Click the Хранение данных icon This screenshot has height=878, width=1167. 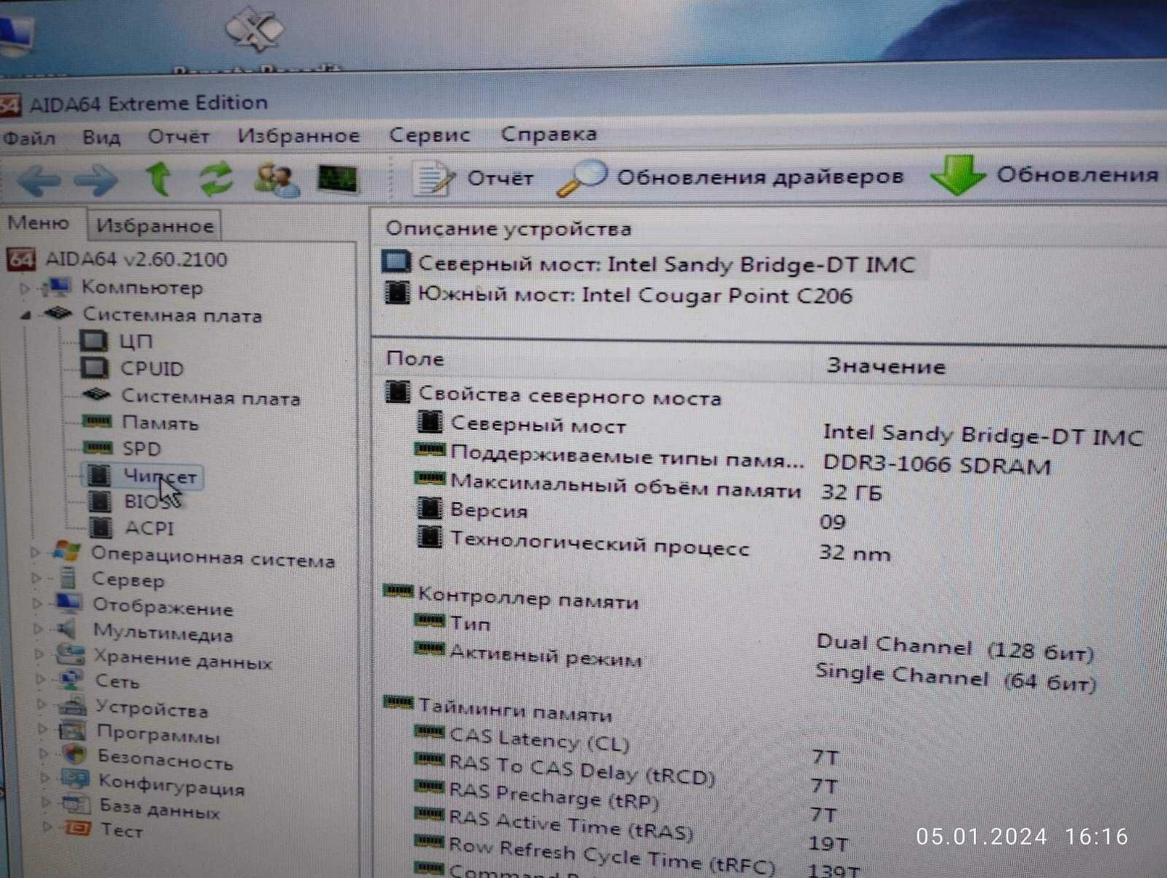(x=71, y=654)
